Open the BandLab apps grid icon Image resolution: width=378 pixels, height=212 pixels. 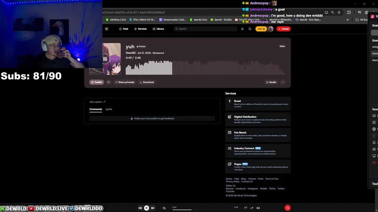tap(107, 29)
